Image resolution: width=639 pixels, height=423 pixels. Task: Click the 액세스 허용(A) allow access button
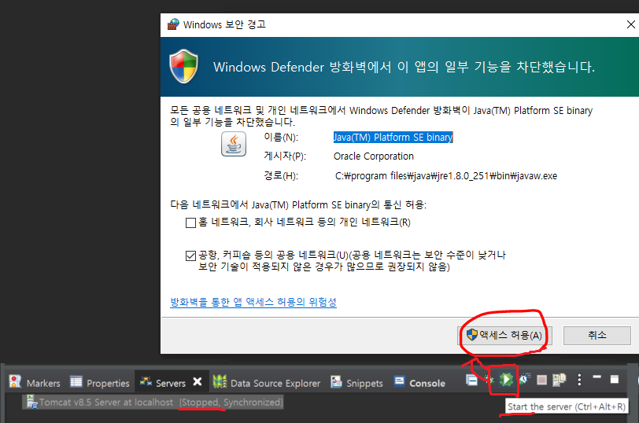tap(504, 336)
